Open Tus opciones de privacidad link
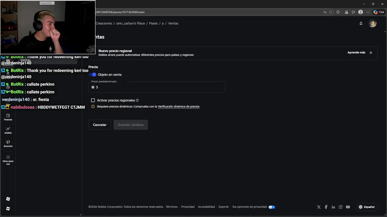387x217 pixels. [x=249, y=207]
